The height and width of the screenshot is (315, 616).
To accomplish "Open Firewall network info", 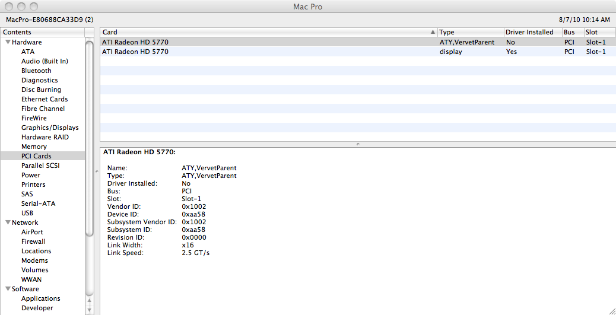I will [33, 241].
